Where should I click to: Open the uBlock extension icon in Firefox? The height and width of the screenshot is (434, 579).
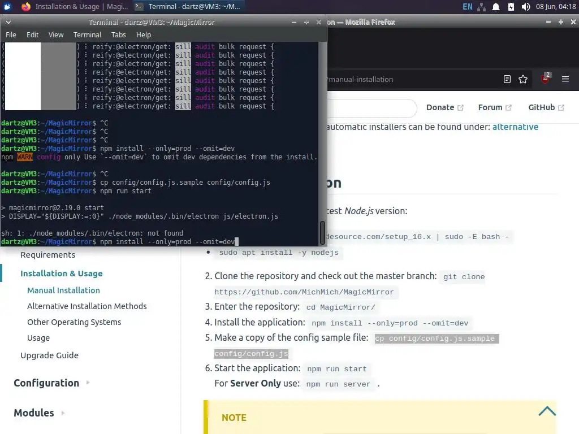click(x=546, y=78)
